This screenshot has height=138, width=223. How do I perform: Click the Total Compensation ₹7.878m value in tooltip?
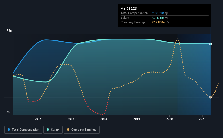coord(158,13)
